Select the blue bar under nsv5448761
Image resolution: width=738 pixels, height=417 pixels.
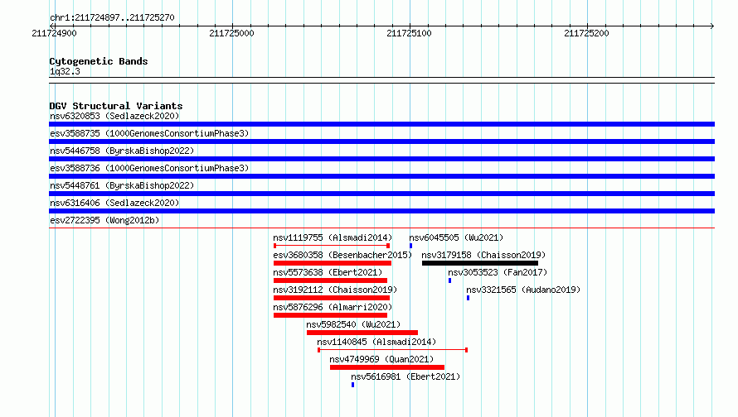pyautogui.click(x=381, y=194)
